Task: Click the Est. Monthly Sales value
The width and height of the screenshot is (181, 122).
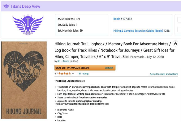Action: (x=81, y=31)
